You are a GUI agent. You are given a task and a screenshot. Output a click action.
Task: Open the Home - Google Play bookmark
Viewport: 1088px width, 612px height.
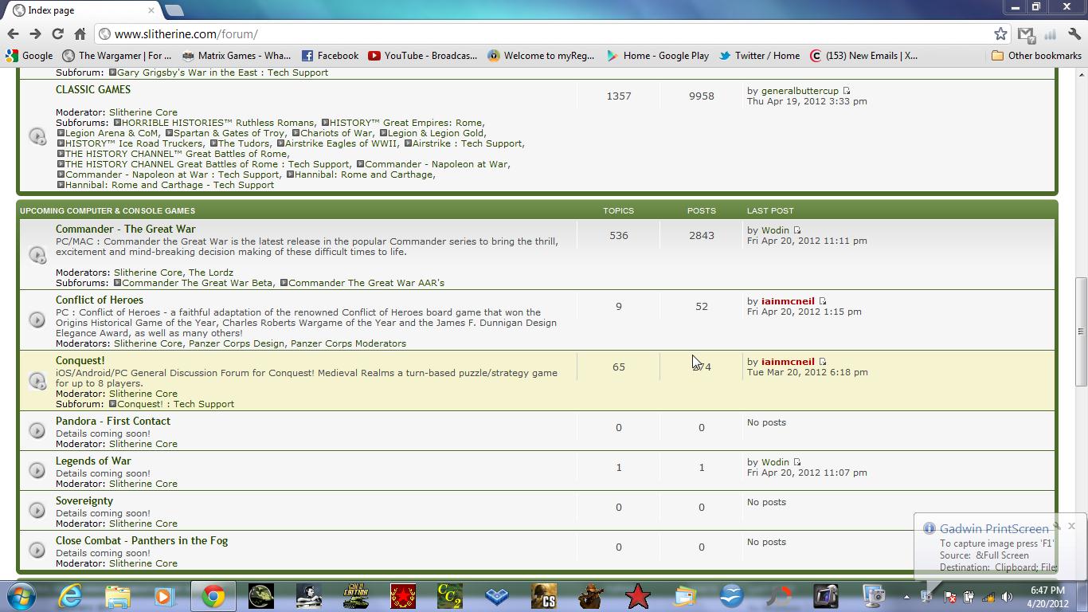click(658, 56)
